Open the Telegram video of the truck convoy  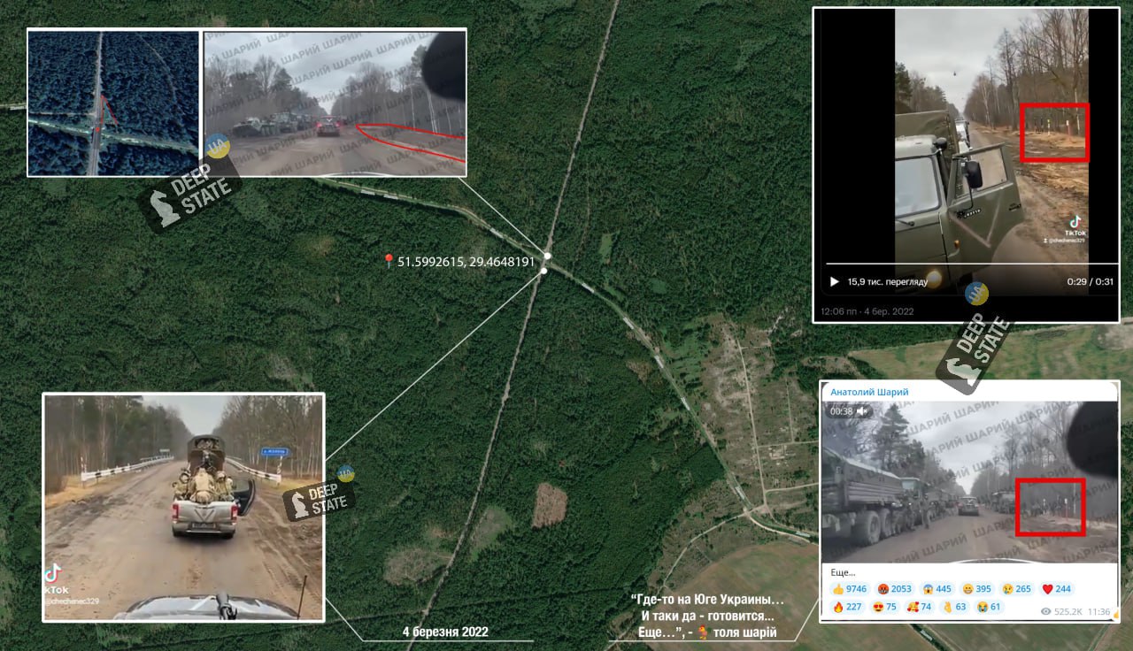tap(970, 480)
